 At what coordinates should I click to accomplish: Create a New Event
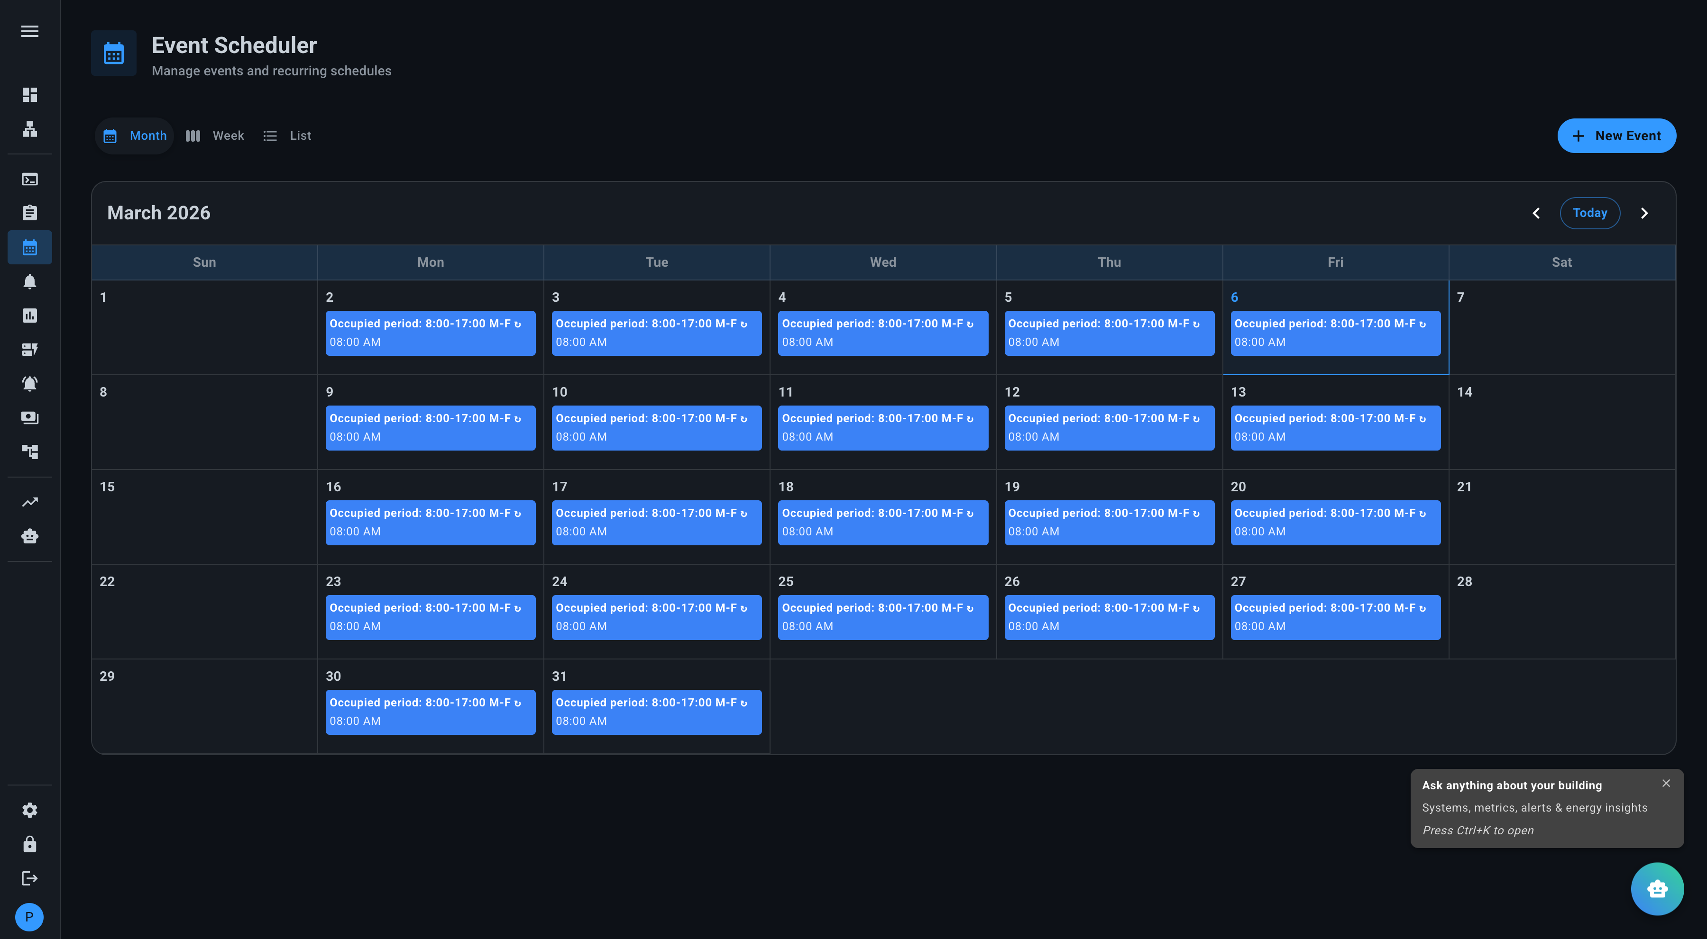coord(1617,136)
